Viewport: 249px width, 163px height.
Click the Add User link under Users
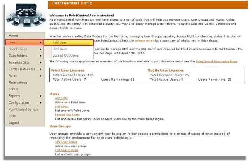(61, 98)
